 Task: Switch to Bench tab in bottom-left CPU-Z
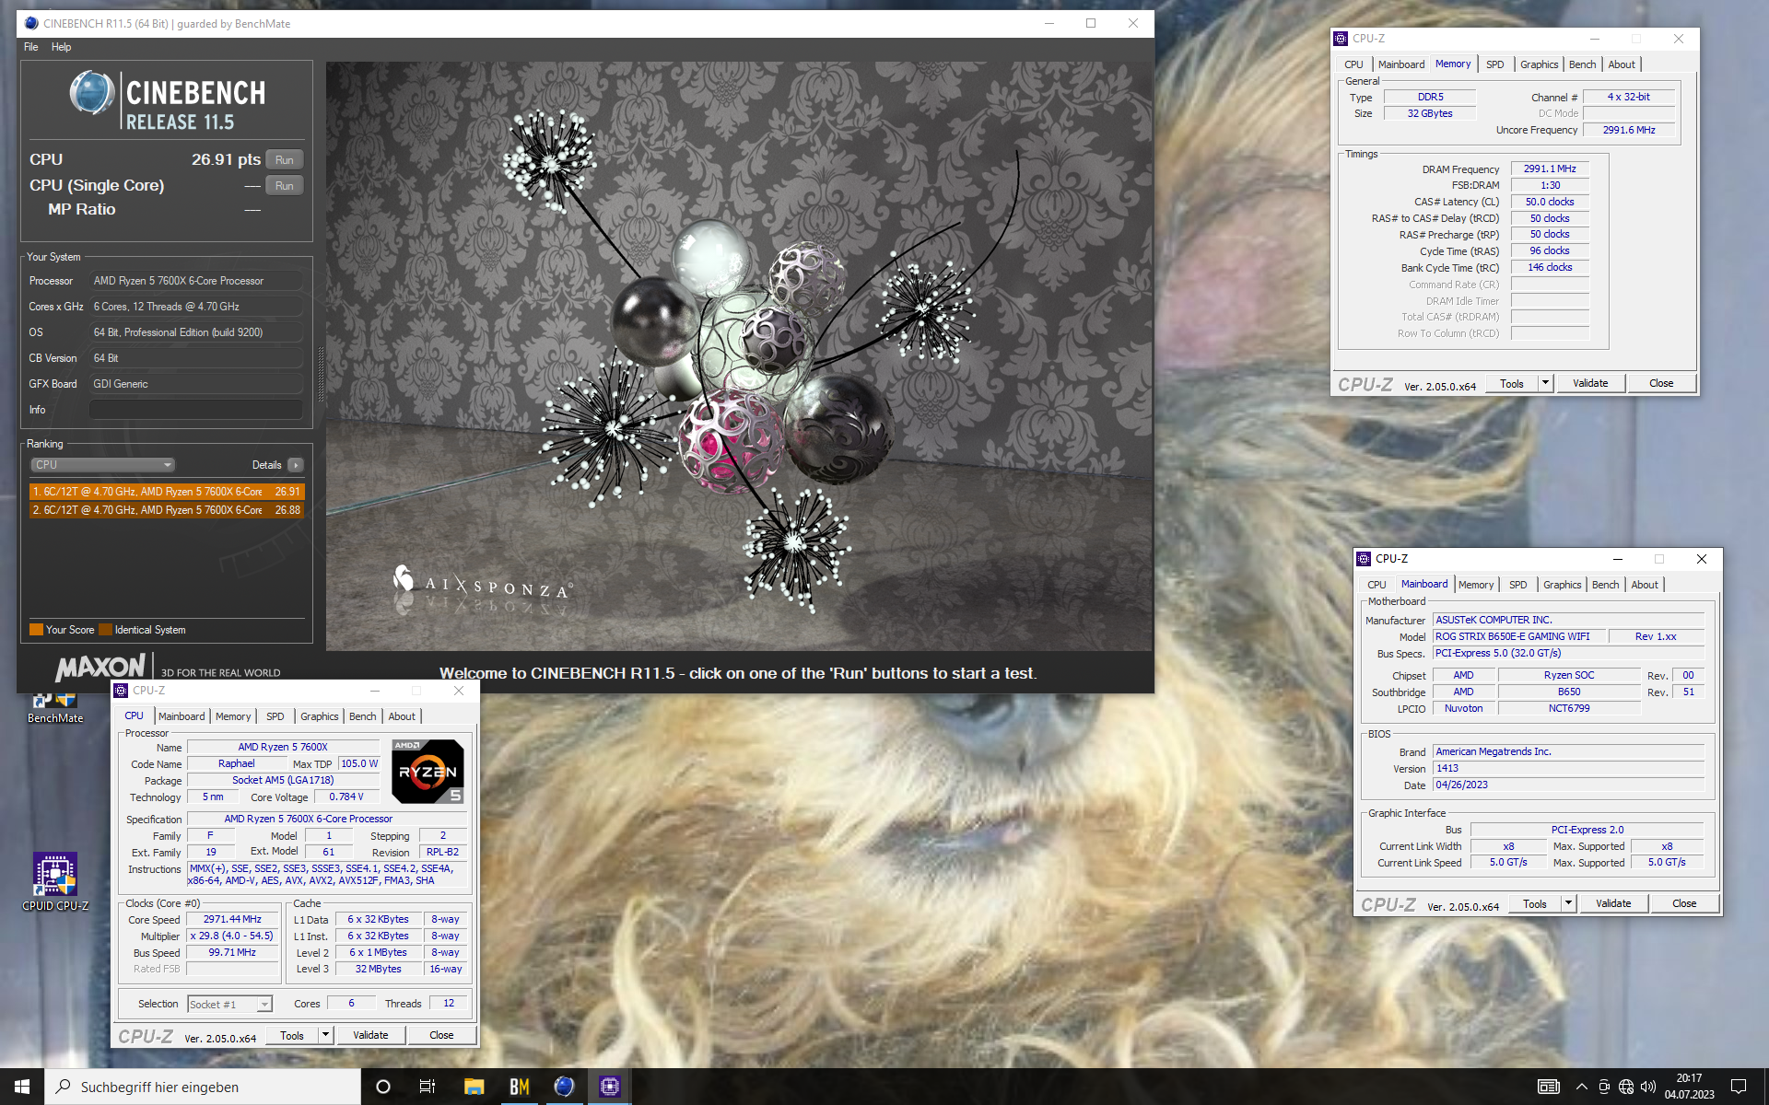pyautogui.click(x=363, y=716)
